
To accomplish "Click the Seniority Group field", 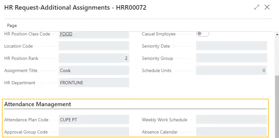I will pos(231,58).
